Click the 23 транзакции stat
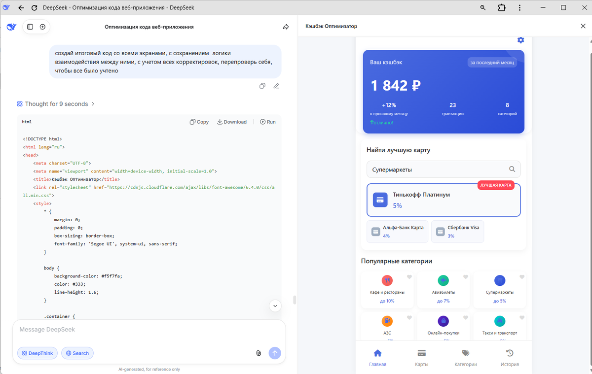Image resolution: width=592 pixels, height=374 pixels. point(452,109)
